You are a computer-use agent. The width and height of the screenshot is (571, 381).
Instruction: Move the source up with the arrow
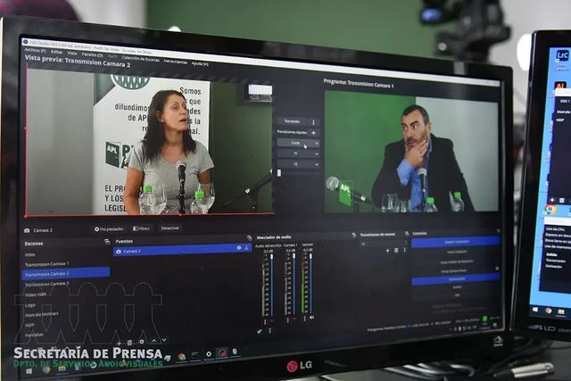pos(153,341)
